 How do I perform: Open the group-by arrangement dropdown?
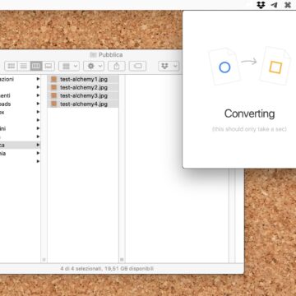[69, 66]
